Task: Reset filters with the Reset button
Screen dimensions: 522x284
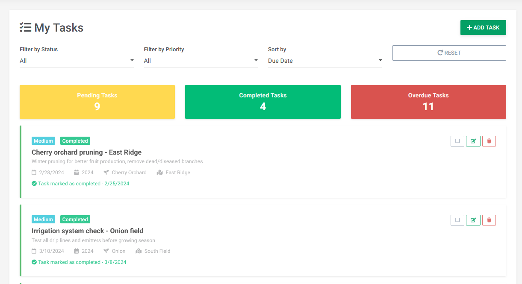Action: click(x=449, y=53)
